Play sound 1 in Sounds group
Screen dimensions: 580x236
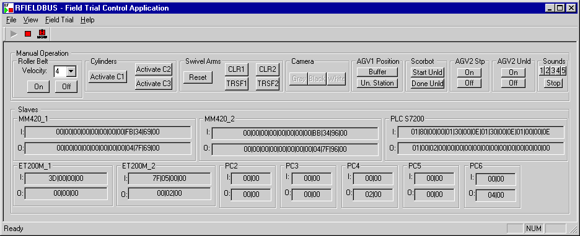click(x=542, y=71)
